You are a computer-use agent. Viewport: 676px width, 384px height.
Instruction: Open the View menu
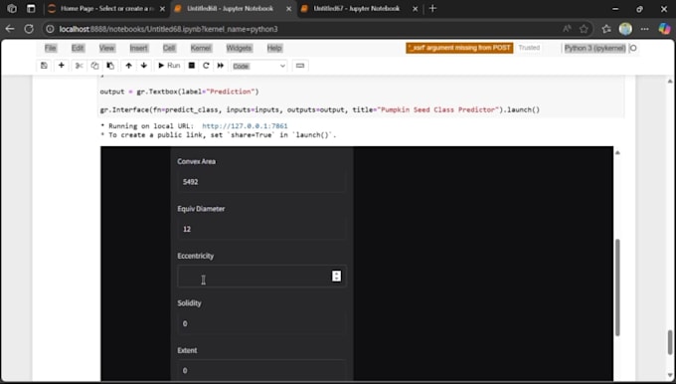(107, 48)
